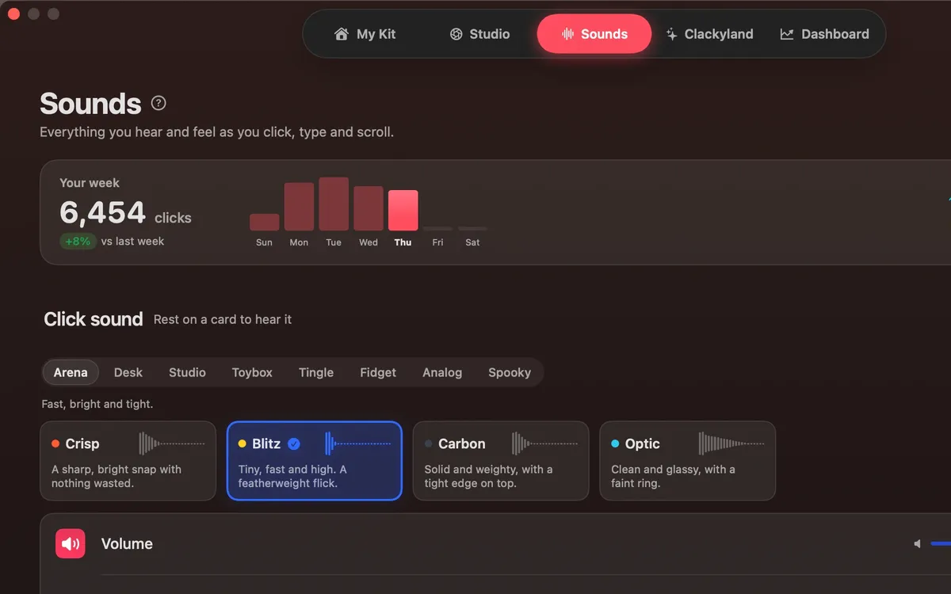The width and height of the screenshot is (951, 594).
Task: Click the waveform preview on the Carbon card
Action: [544, 444]
